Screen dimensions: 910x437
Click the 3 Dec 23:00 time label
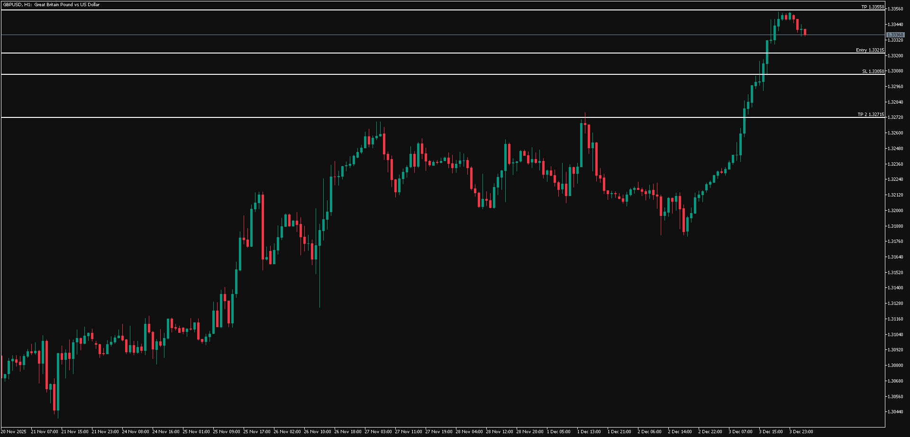tap(801, 432)
